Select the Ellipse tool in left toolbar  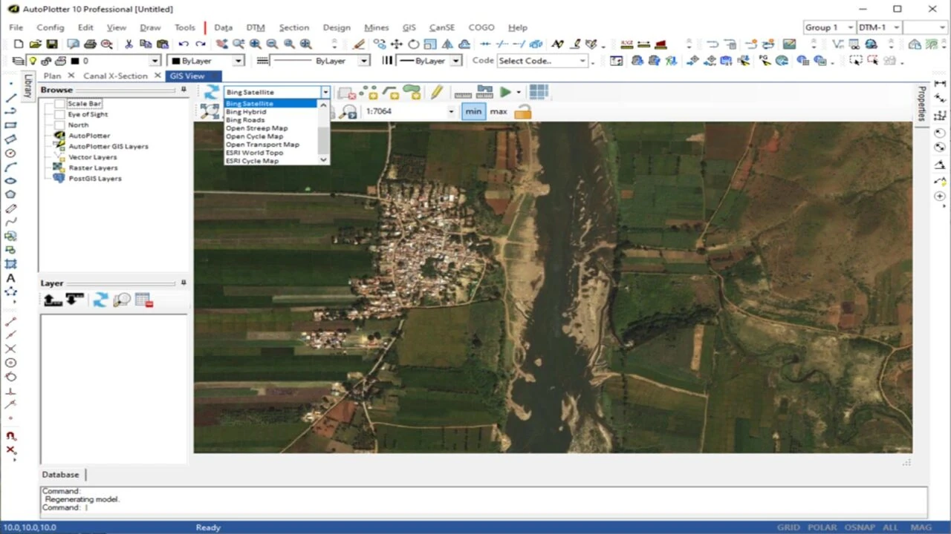(11, 181)
